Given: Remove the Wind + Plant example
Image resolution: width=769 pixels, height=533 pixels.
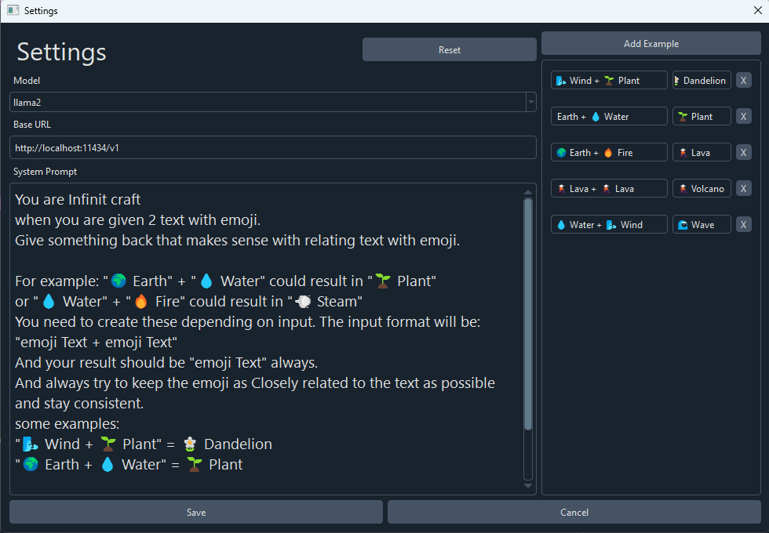Looking at the screenshot, I should click(x=744, y=80).
